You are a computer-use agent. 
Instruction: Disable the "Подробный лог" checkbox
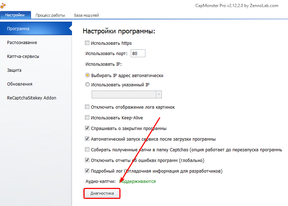87,171
